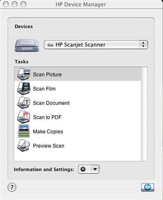
Task: Select the Preview Scan label
Action: click(48, 146)
